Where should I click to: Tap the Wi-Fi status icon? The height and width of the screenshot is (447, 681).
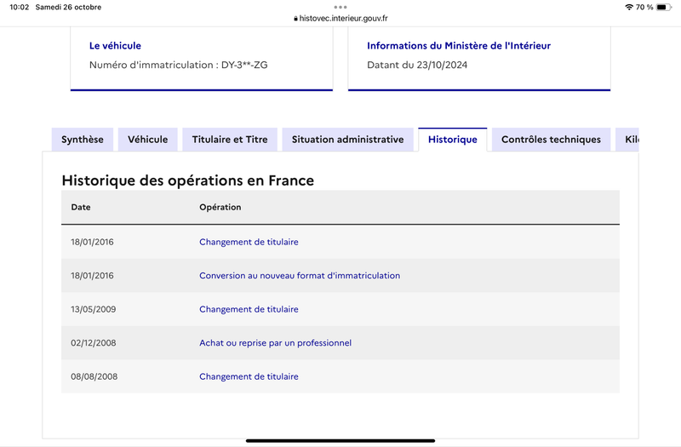pyautogui.click(x=629, y=7)
